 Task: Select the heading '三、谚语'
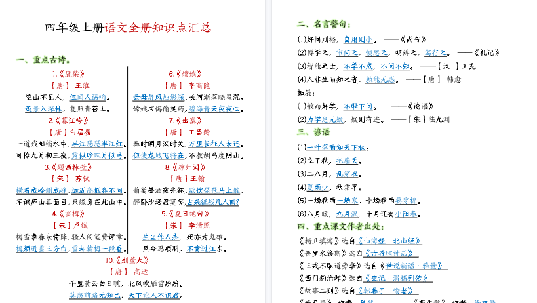(x=313, y=132)
